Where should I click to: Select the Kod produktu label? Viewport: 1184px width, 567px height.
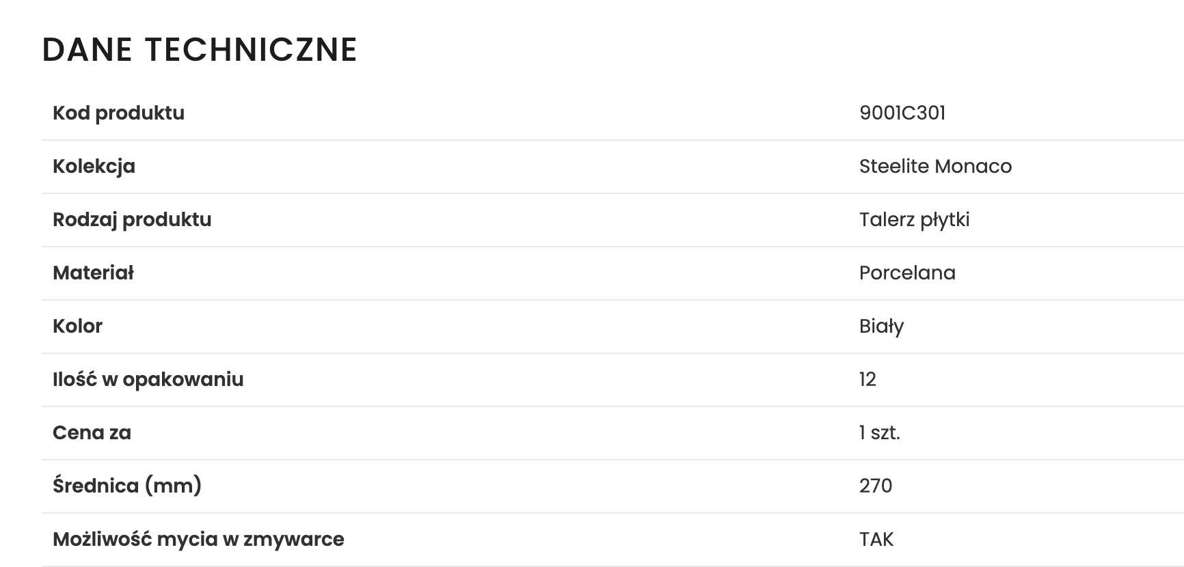pyautogui.click(x=118, y=113)
